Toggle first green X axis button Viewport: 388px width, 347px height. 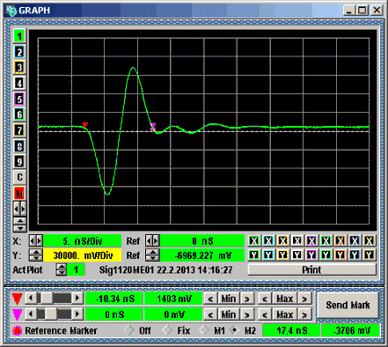pos(253,241)
